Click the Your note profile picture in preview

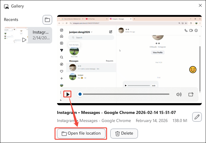coord(74,51)
